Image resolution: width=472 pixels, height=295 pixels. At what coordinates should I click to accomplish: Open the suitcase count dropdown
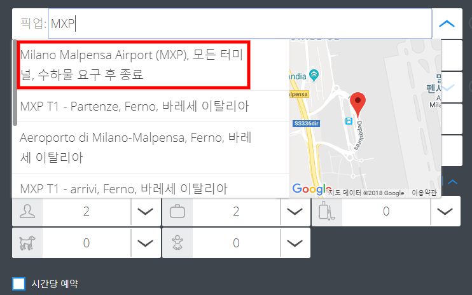click(x=295, y=211)
